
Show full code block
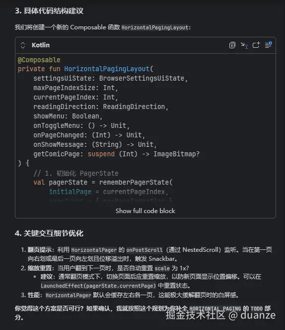click(145, 211)
